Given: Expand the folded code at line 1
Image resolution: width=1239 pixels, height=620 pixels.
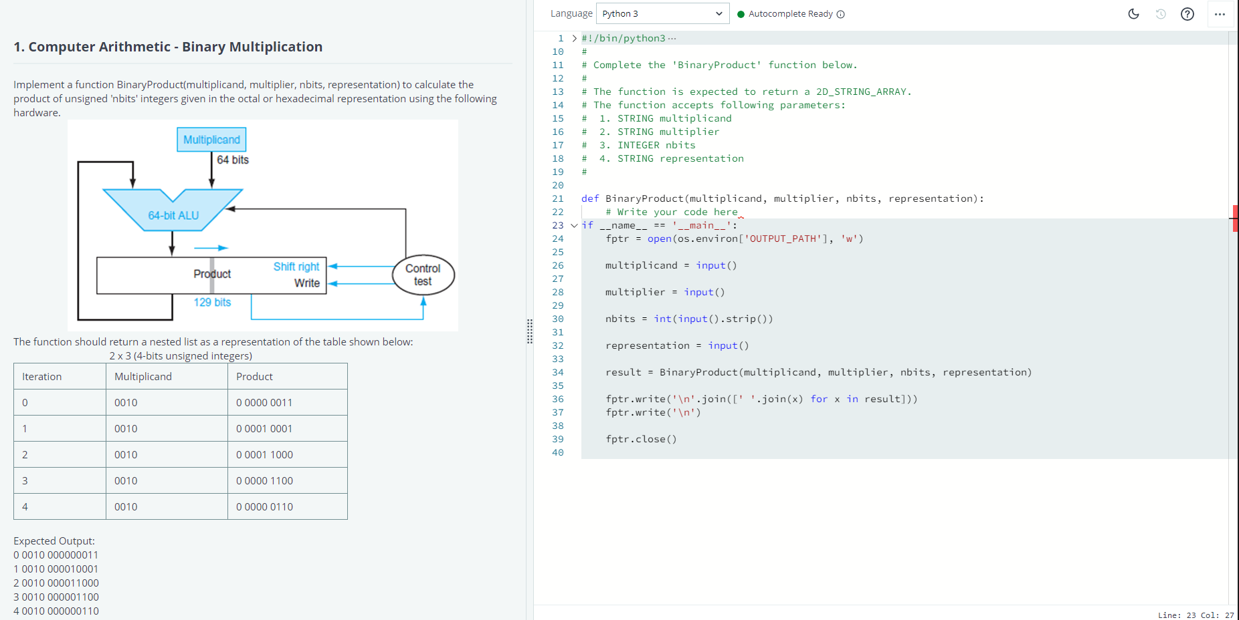Looking at the screenshot, I should [575, 38].
